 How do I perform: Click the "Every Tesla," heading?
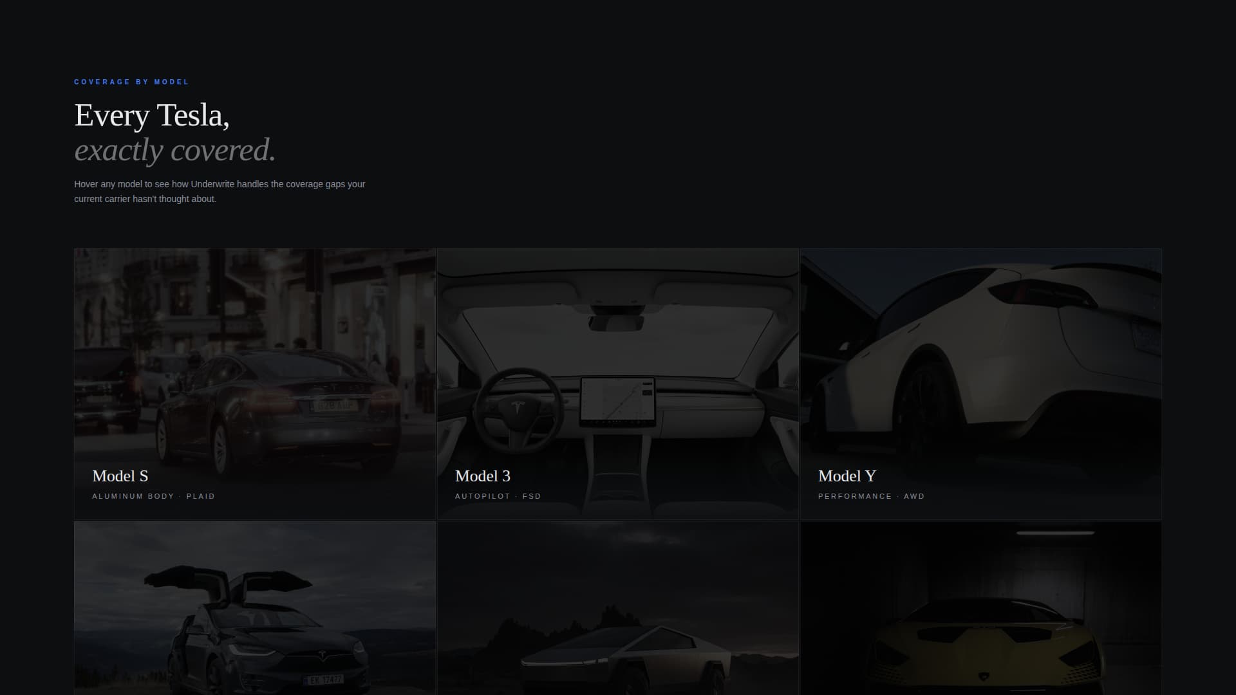point(152,115)
